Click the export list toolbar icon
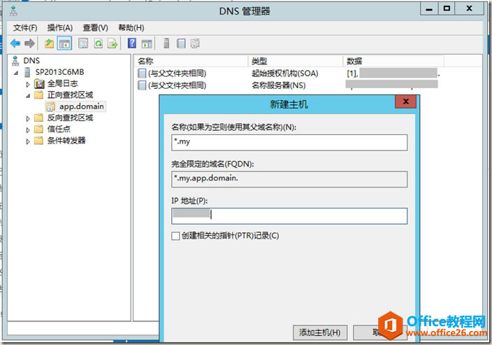The height and width of the screenshot is (345, 492). pyautogui.click(x=113, y=43)
